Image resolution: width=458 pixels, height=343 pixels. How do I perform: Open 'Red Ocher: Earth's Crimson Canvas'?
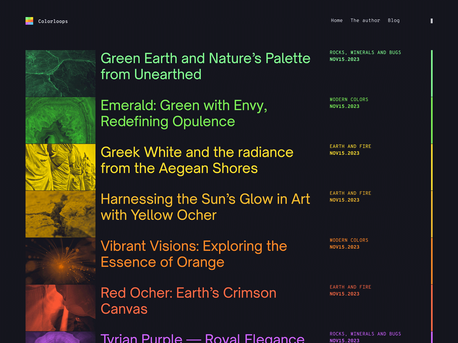(189, 301)
